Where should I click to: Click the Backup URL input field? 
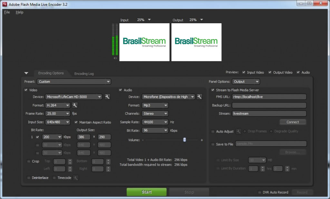click(269, 105)
